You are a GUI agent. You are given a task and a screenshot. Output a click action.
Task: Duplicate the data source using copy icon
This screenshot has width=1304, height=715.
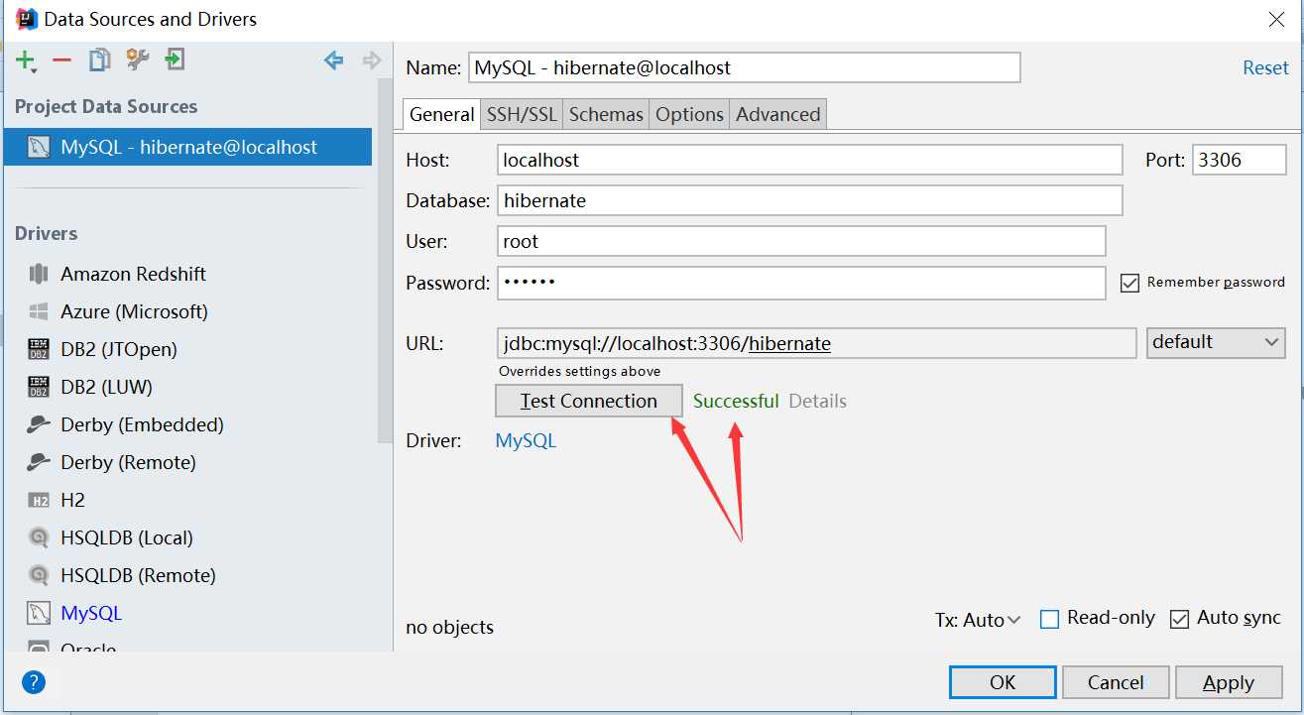click(99, 60)
